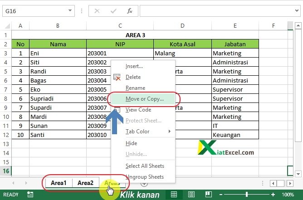The width and height of the screenshot is (303, 200).
Task: Switch to Normal view in status bar
Action: pyautogui.click(x=174, y=195)
